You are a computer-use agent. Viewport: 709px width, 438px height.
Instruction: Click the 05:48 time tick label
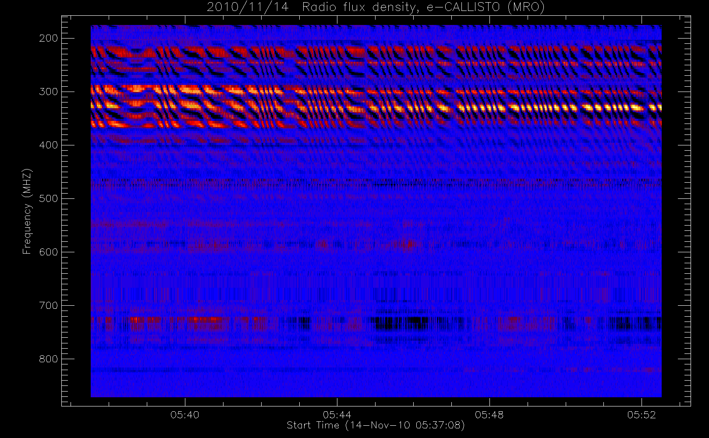tap(489, 415)
